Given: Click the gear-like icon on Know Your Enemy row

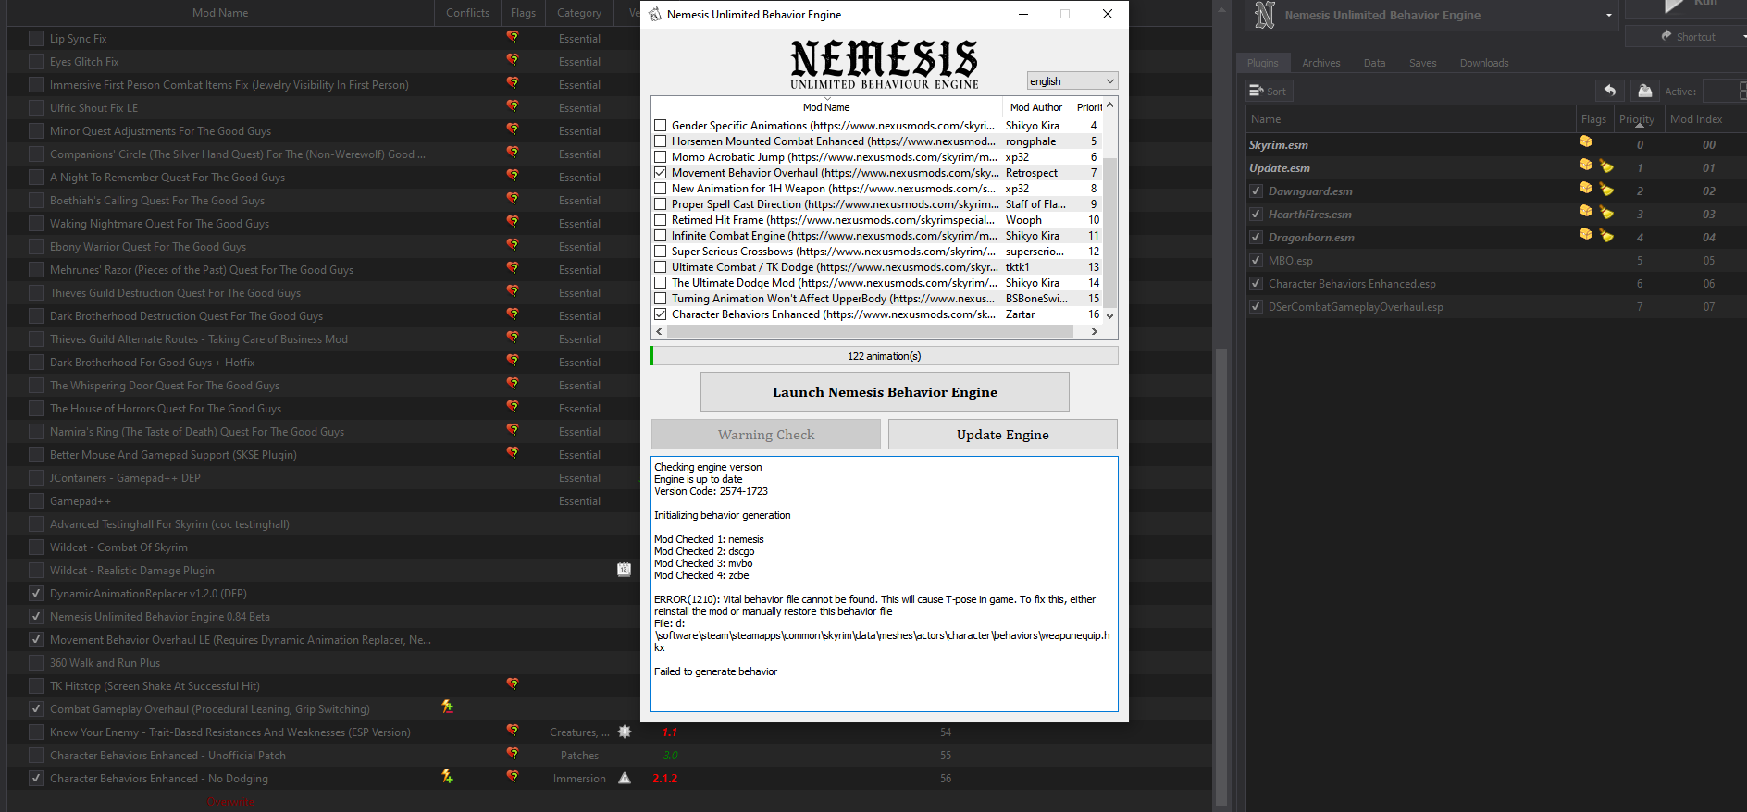Looking at the screenshot, I should (x=625, y=732).
